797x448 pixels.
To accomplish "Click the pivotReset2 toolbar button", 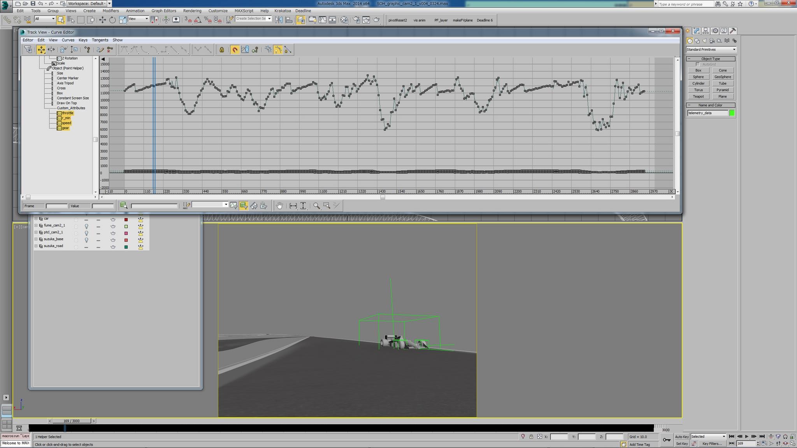I will (398, 20).
